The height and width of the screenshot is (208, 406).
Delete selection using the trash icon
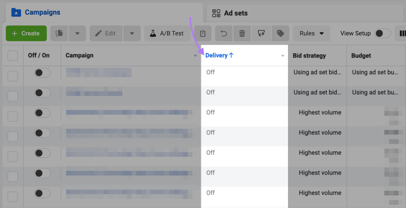(242, 33)
